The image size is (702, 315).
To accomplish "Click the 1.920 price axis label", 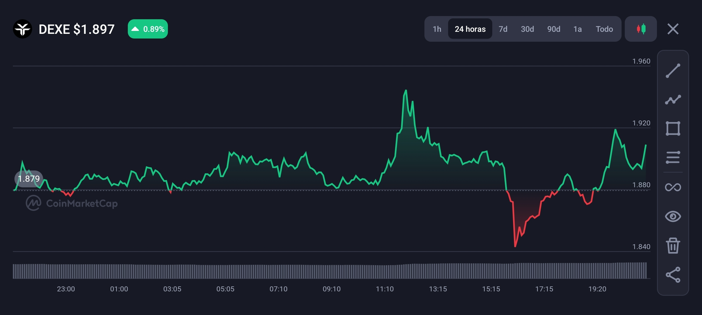I will pos(641,123).
